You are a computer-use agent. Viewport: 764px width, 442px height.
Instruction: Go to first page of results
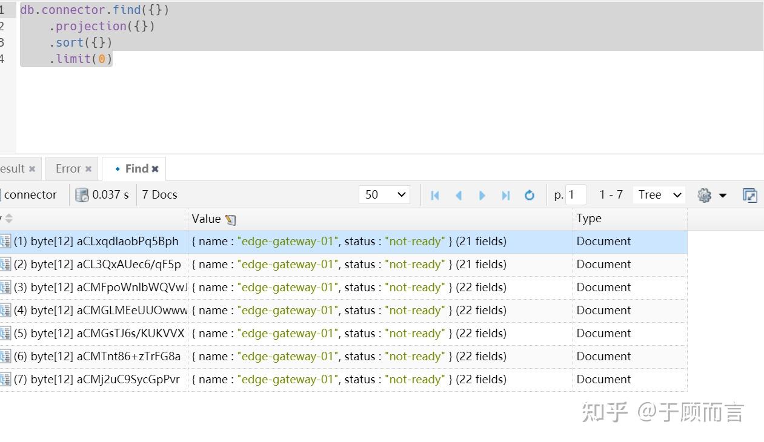[435, 195]
